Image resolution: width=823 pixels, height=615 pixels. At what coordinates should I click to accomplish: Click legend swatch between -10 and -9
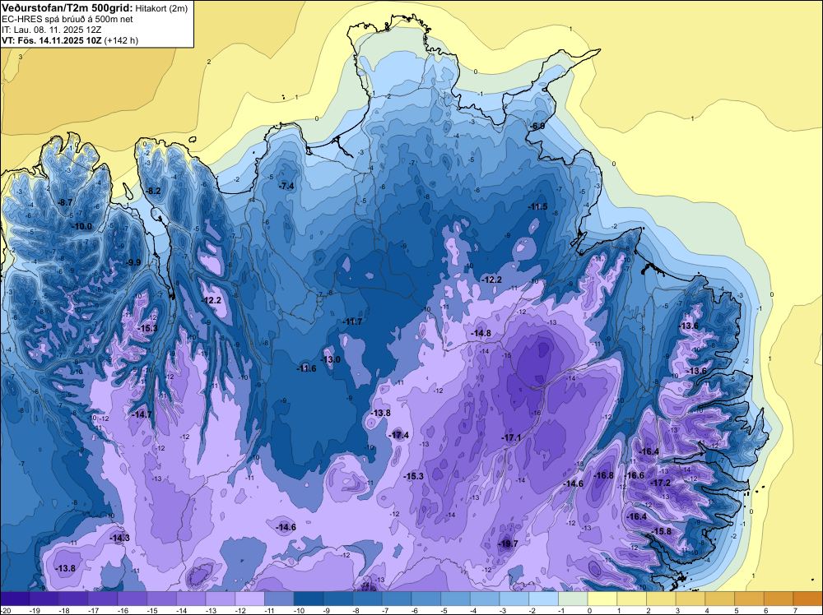pyautogui.click(x=309, y=599)
